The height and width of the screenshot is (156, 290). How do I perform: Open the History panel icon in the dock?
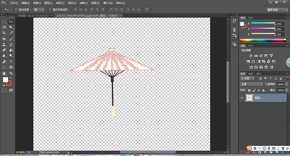[234, 21]
